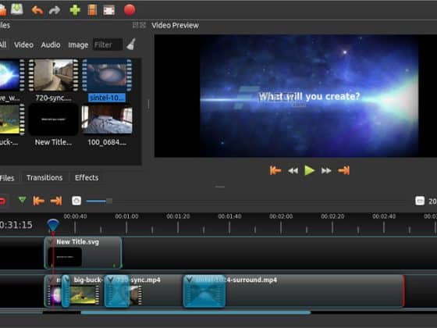The height and width of the screenshot is (328, 437).
Task: Open menu arrow on 720-sync.mp4 clip
Action: (x=110, y=280)
